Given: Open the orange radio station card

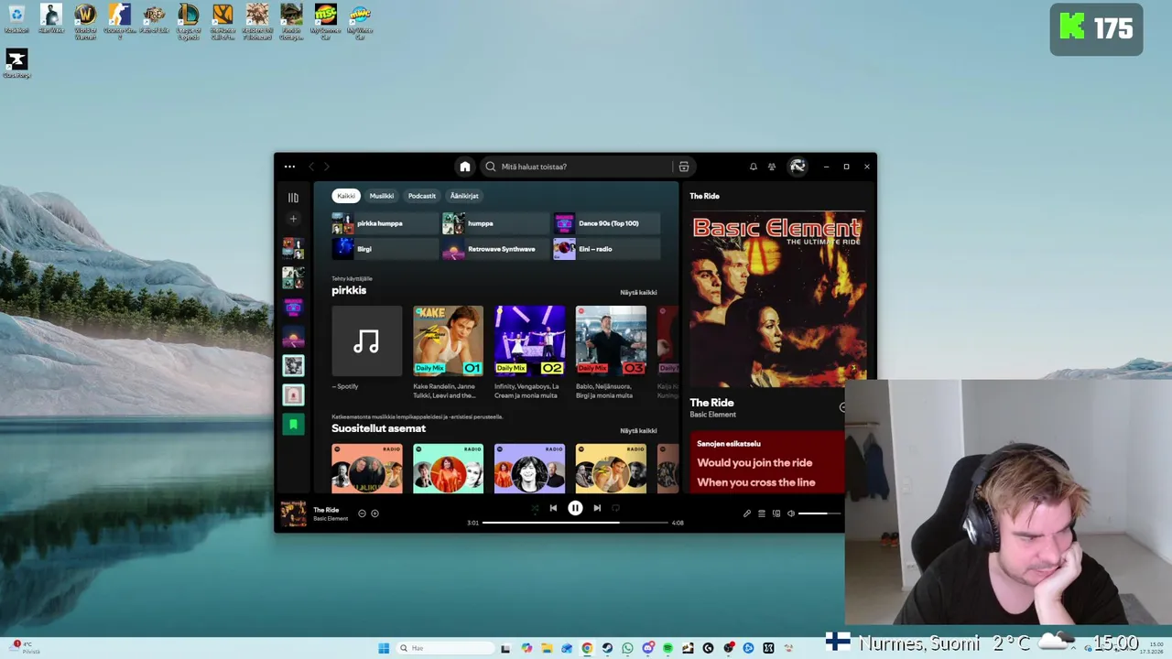Looking at the screenshot, I should [366, 469].
